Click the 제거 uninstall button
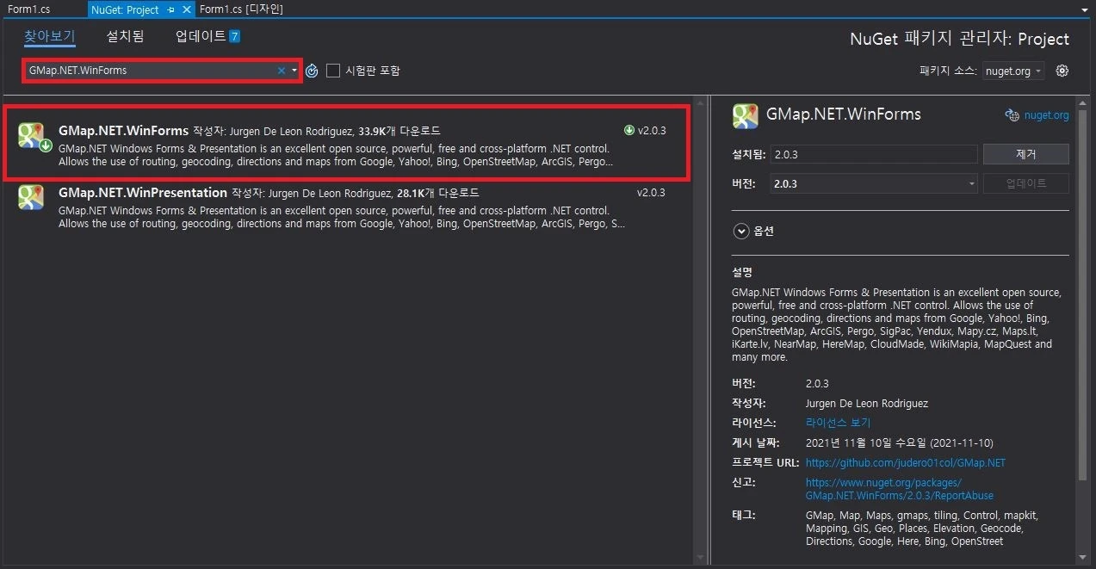1096x569 pixels. pos(1025,154)
